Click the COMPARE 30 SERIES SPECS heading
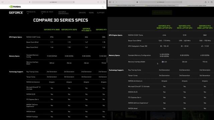This screenshot has width=214, height=120. point(61,20)
